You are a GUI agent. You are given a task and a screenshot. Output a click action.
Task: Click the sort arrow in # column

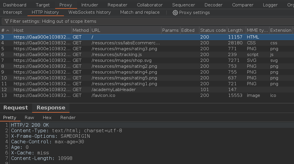[x=8, y=30]
